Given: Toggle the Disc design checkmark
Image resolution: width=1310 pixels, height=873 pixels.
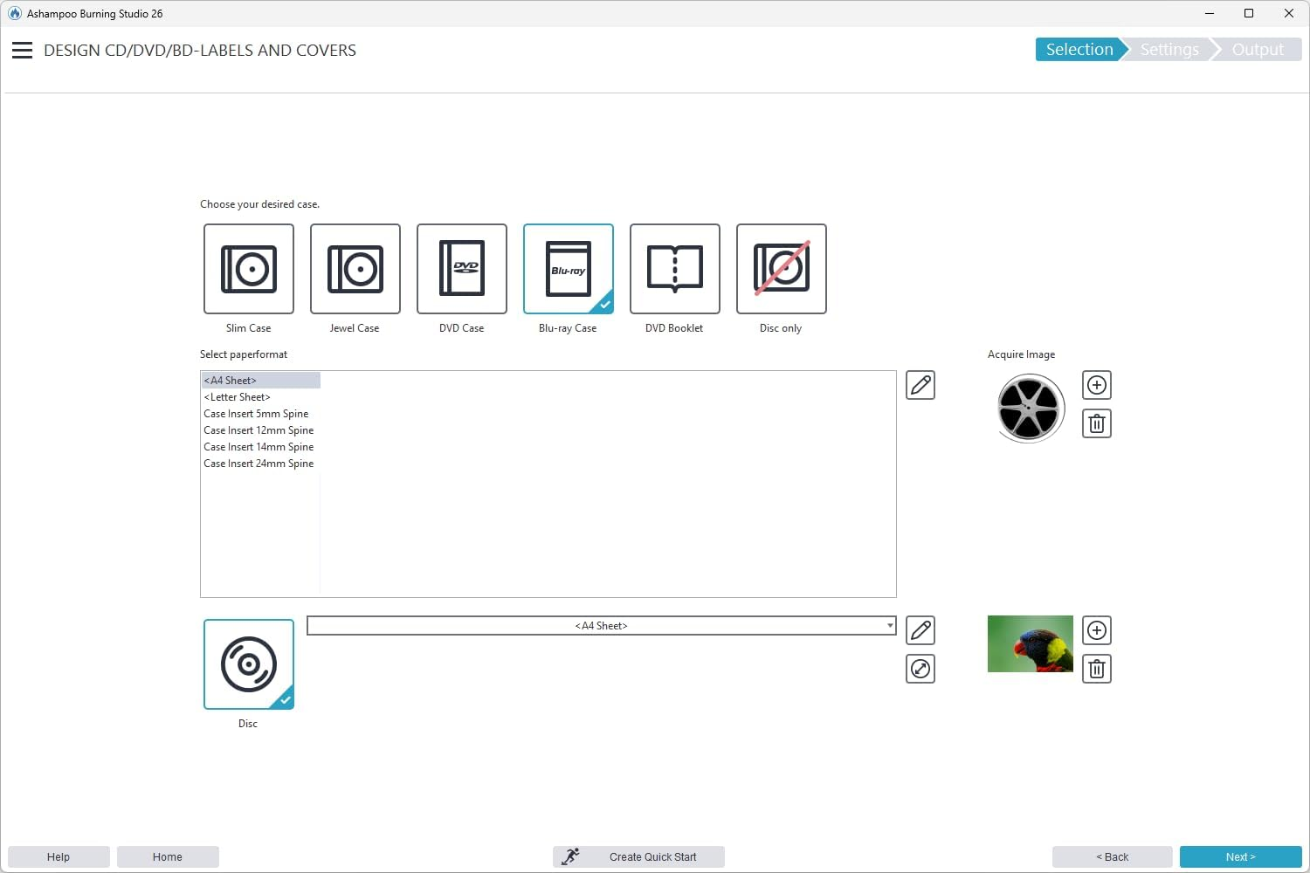Looking at the screenshot, I should click(285, 699).
